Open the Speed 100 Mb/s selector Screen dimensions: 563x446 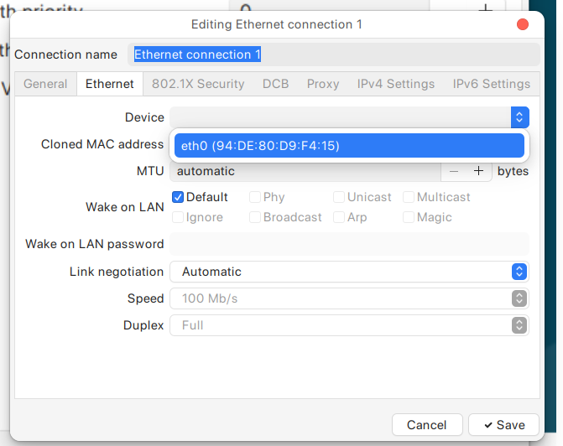[x=349, y=298]
